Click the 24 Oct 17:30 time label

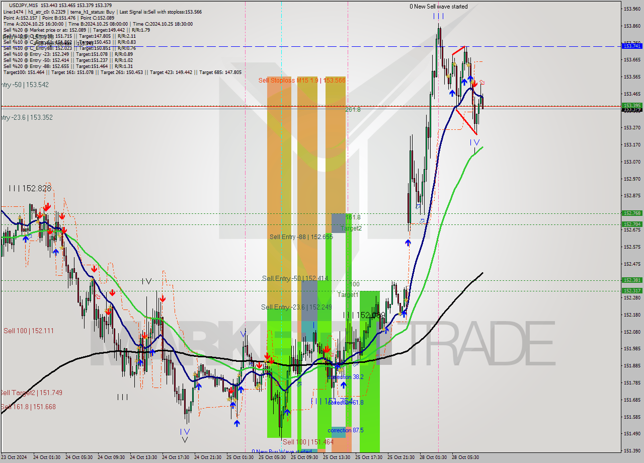point(175,457)
